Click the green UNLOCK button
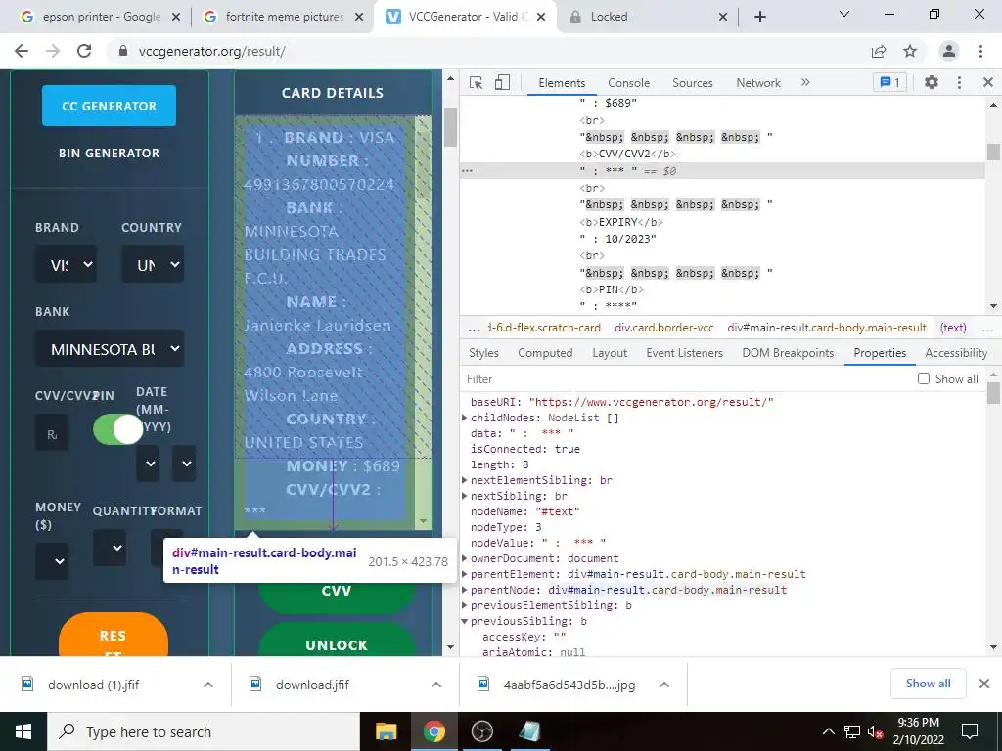Viewport: 1002px width, 751px height. [x=337, y=641]
